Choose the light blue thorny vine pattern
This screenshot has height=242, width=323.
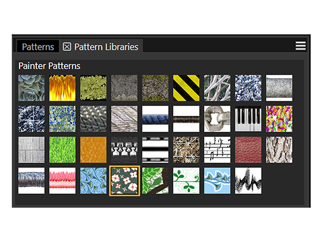(x=217, y=181)
